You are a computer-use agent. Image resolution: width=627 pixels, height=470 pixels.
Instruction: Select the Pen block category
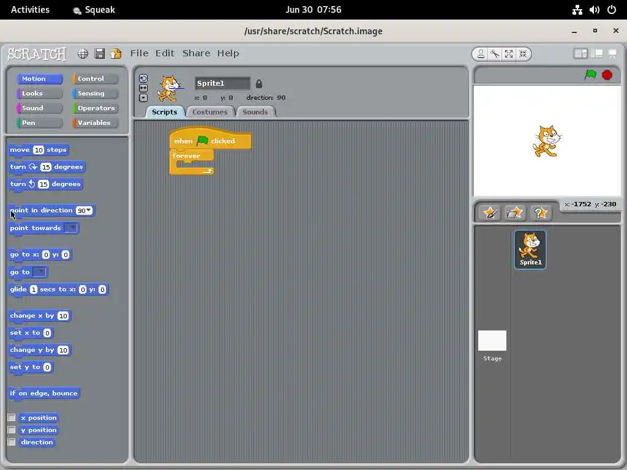[40, 122]
